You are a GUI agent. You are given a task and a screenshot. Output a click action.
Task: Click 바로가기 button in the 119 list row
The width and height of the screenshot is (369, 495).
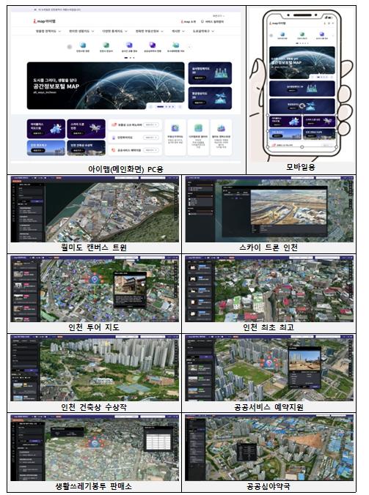[x=151, y=125]
